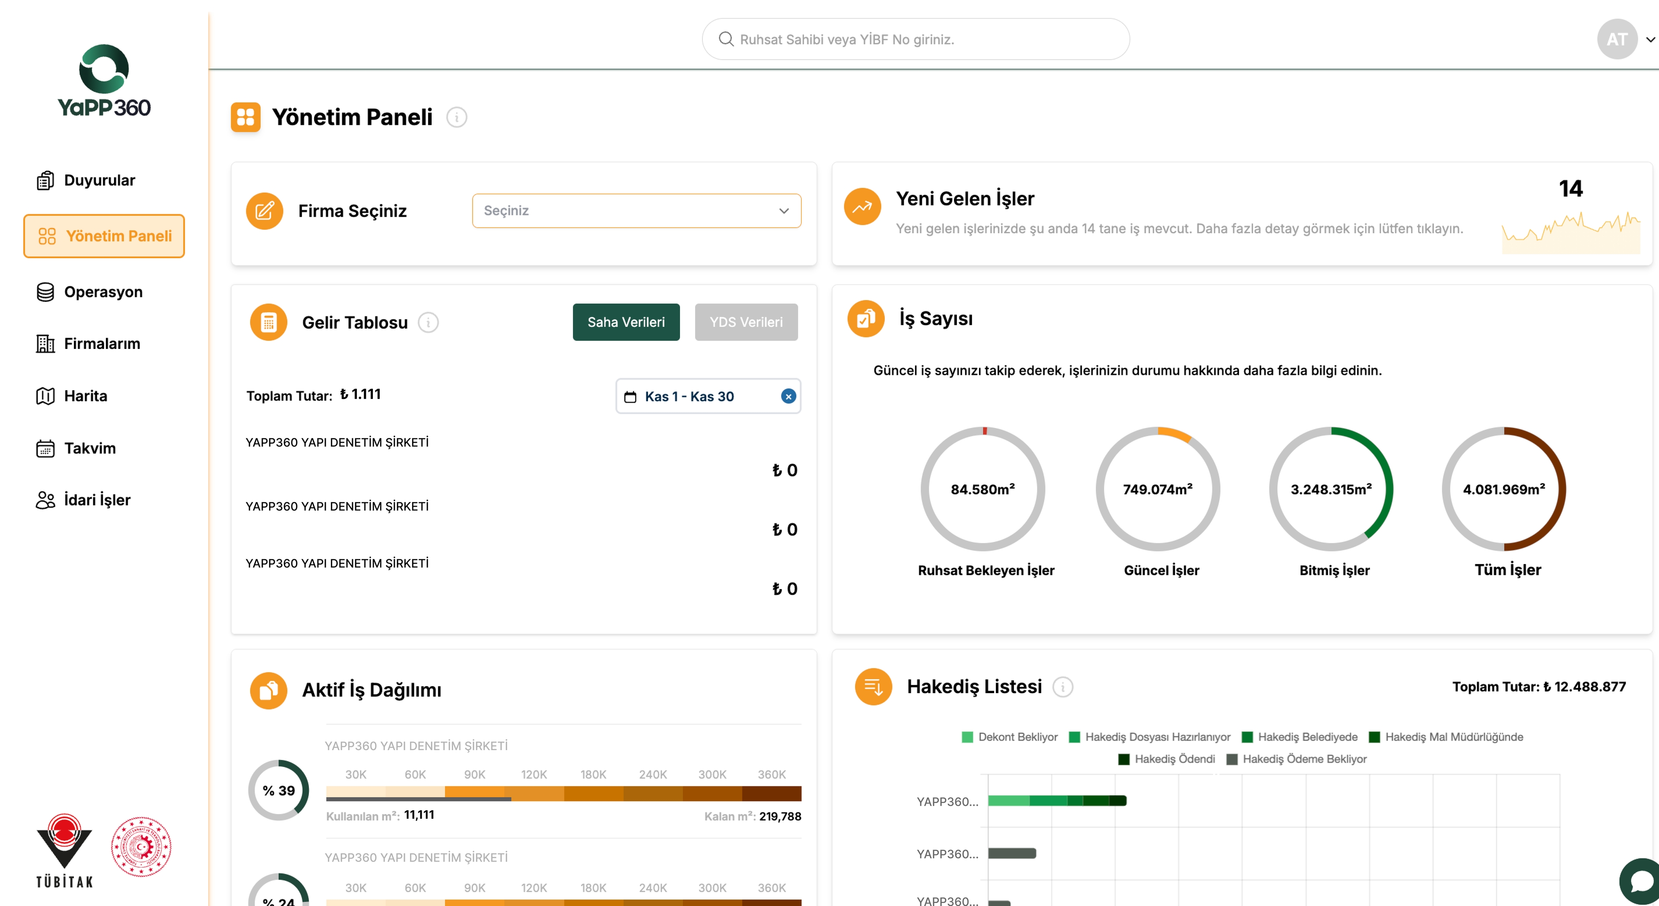
Task: Click the Firma Seçiniz edit icon
Action: 264,211
